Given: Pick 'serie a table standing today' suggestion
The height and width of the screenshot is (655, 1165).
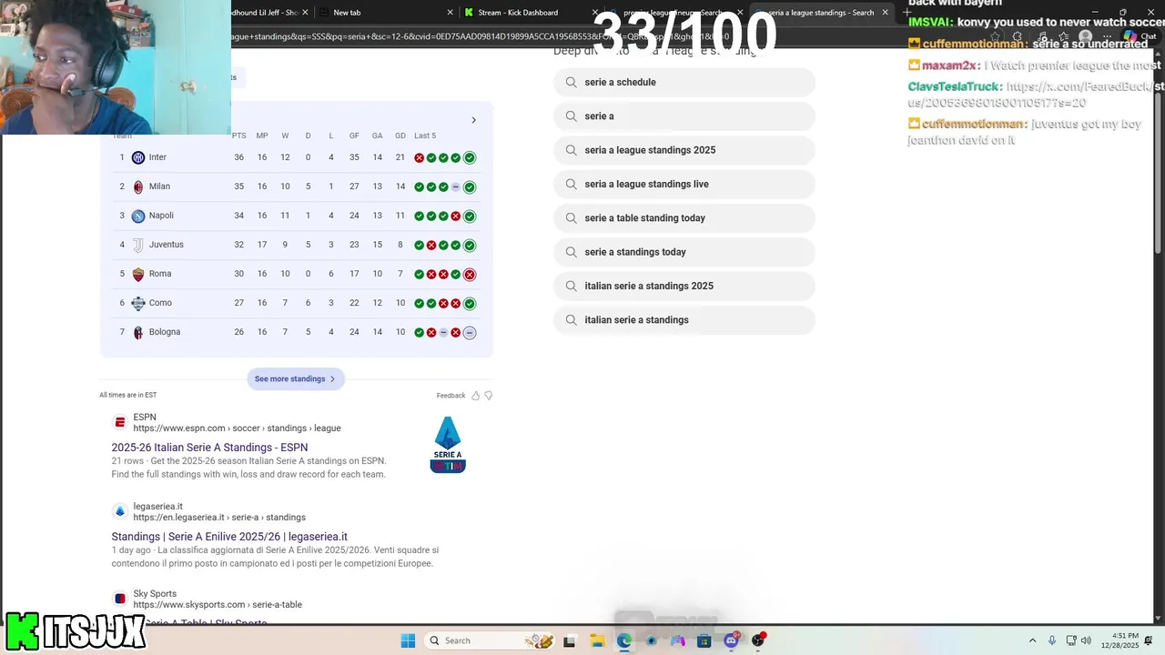Looking at the screenshot, I should (x=684, y=218).
